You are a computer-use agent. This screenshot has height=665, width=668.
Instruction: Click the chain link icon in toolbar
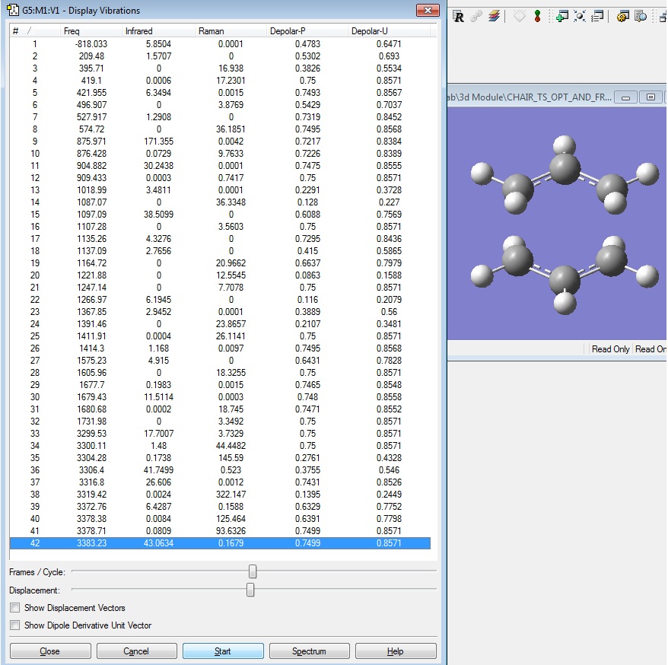477,16
